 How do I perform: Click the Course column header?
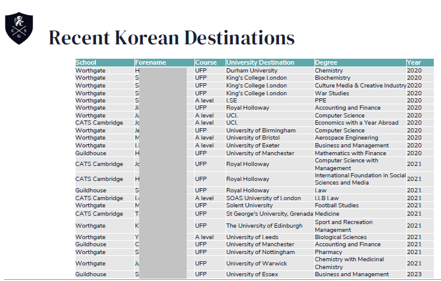[210, 62]
